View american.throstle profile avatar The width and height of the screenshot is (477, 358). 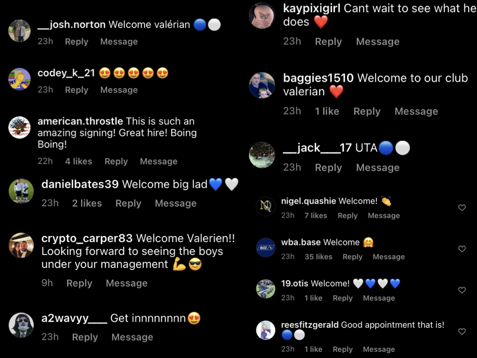coord(20,127)
